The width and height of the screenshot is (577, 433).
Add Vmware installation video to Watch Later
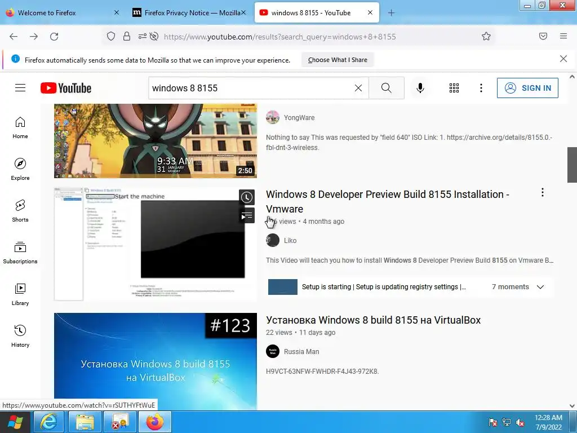[247, 197]
